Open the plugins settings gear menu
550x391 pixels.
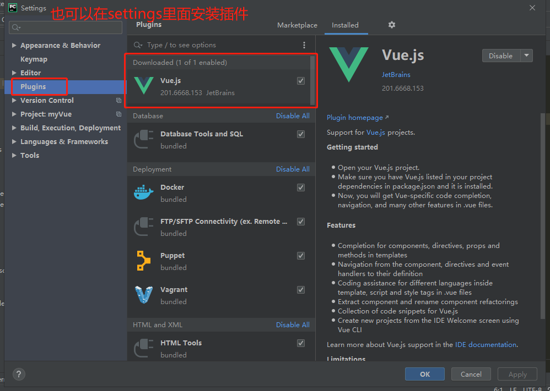[x=392, y=25]
